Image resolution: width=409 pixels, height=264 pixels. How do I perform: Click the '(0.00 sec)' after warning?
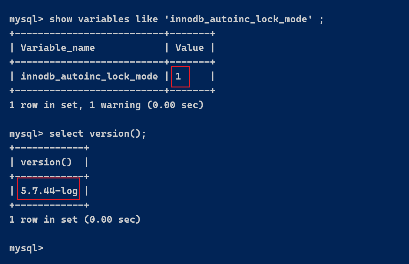point(175,105)
